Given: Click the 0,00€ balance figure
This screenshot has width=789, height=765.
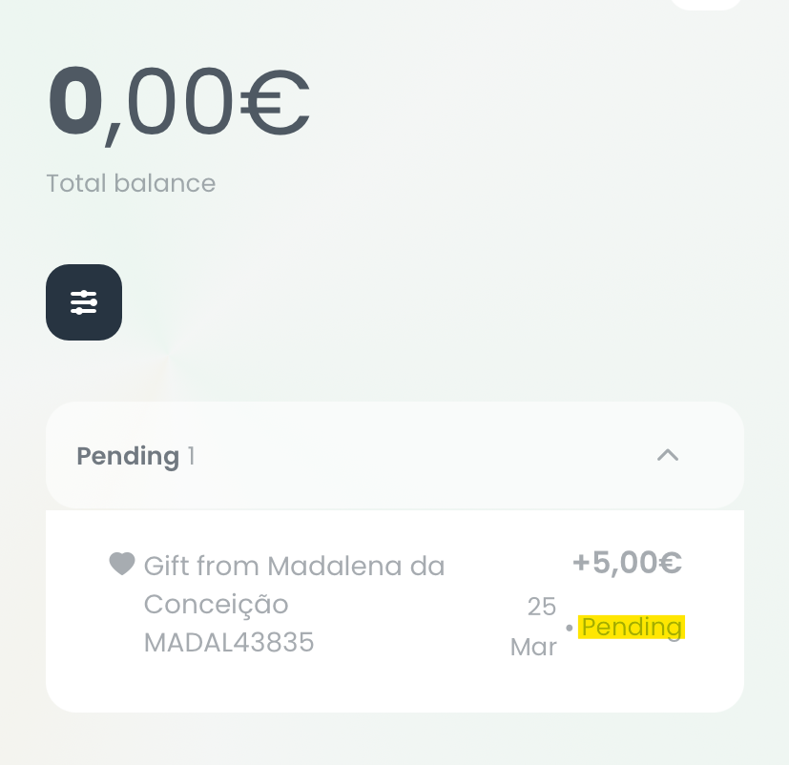Looking at the screenshot, I should coord(177,100).
